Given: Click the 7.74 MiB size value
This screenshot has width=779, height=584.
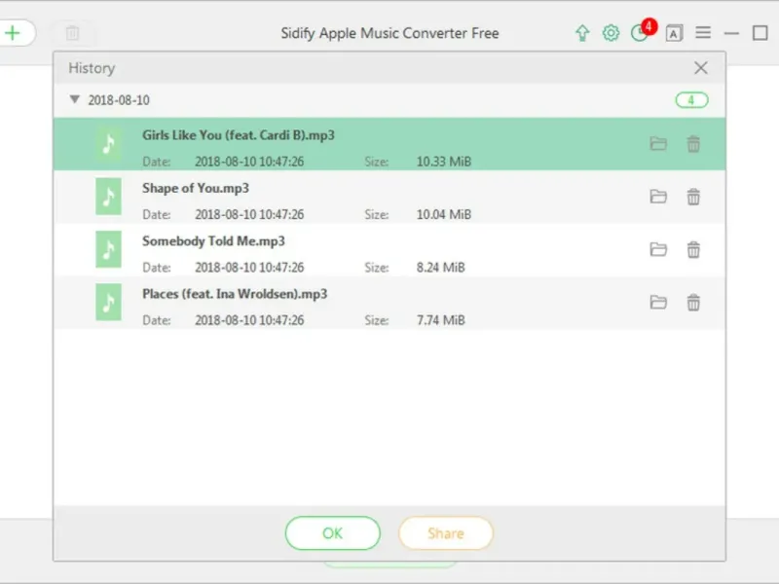Looking at the screenshot, I should pyautogui.click(x=441, y=320).
